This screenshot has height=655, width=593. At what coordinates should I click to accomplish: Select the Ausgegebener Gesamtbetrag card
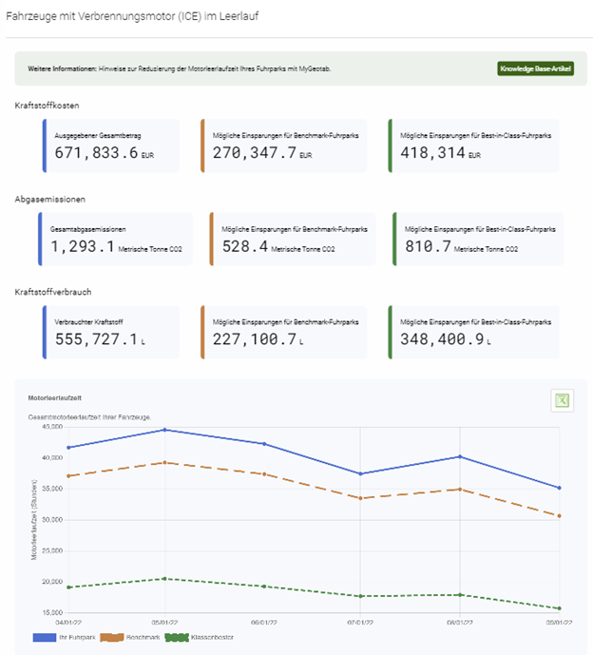111,145
